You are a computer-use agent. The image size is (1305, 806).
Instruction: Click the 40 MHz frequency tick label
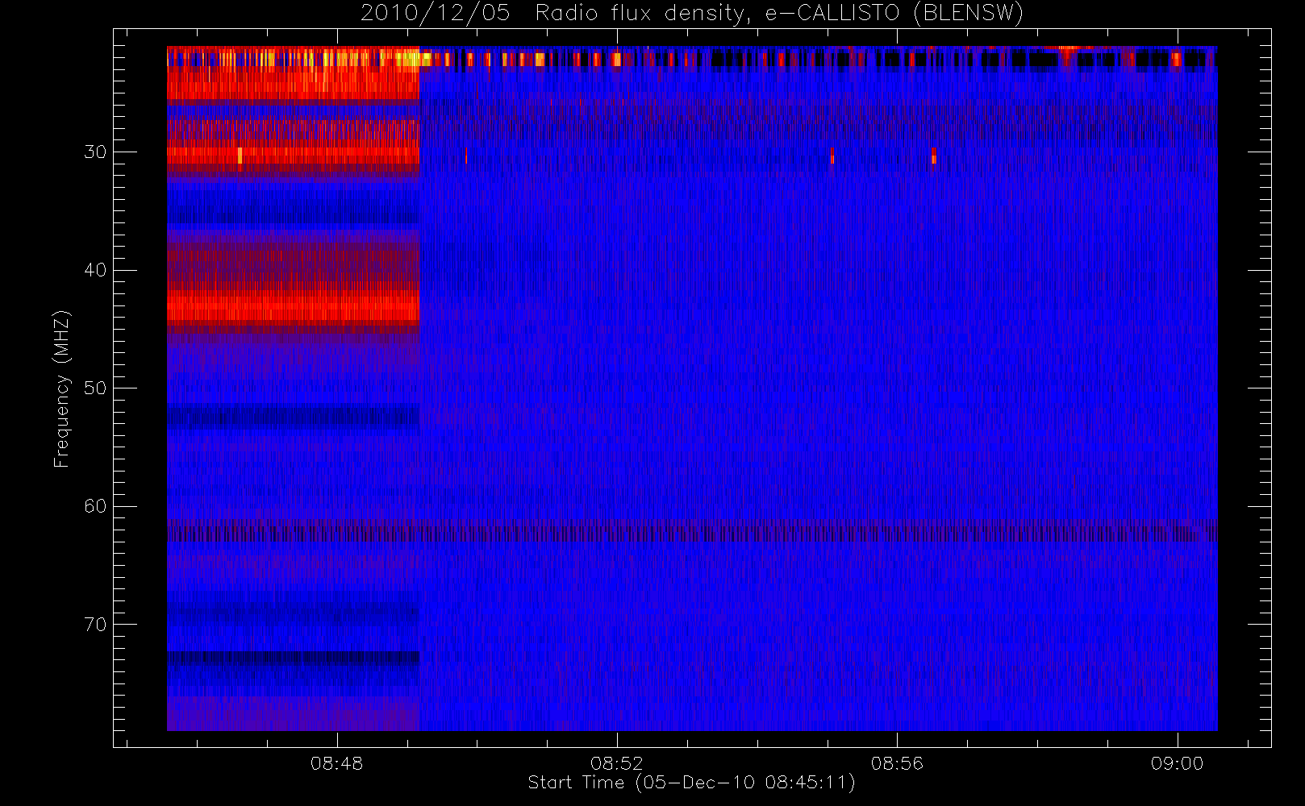click(x=95, y=270)
